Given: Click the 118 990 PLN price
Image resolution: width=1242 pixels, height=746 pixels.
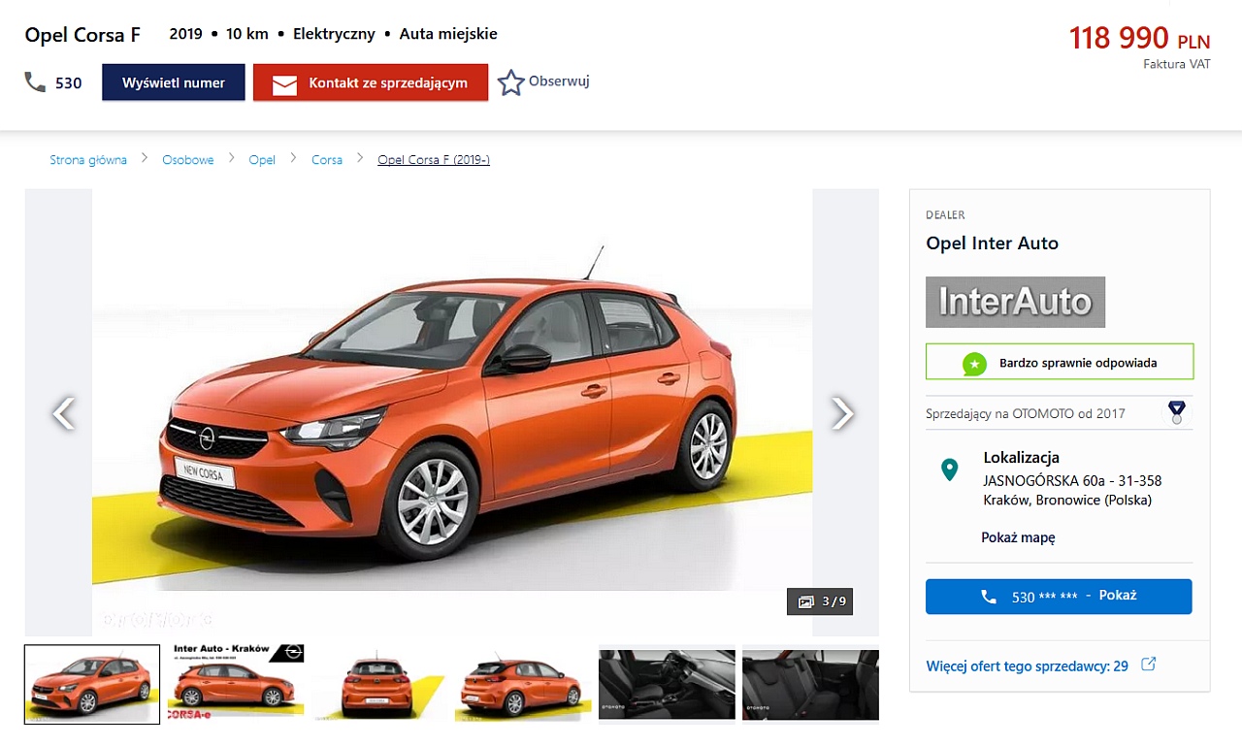Looking at the screenshot, I should click(1139, 38).
